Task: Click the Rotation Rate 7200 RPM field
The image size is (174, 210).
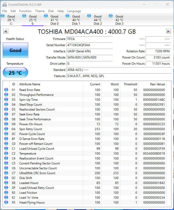Action: tap(159, 51)
